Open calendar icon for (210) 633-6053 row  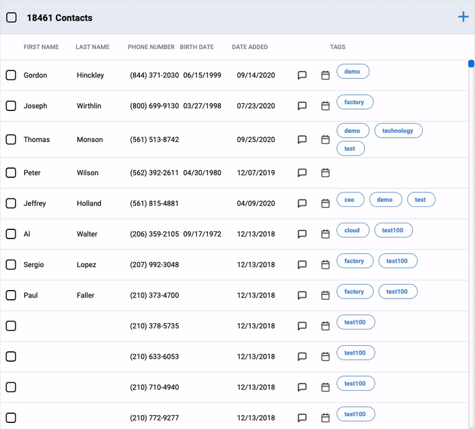coord(326,357)
